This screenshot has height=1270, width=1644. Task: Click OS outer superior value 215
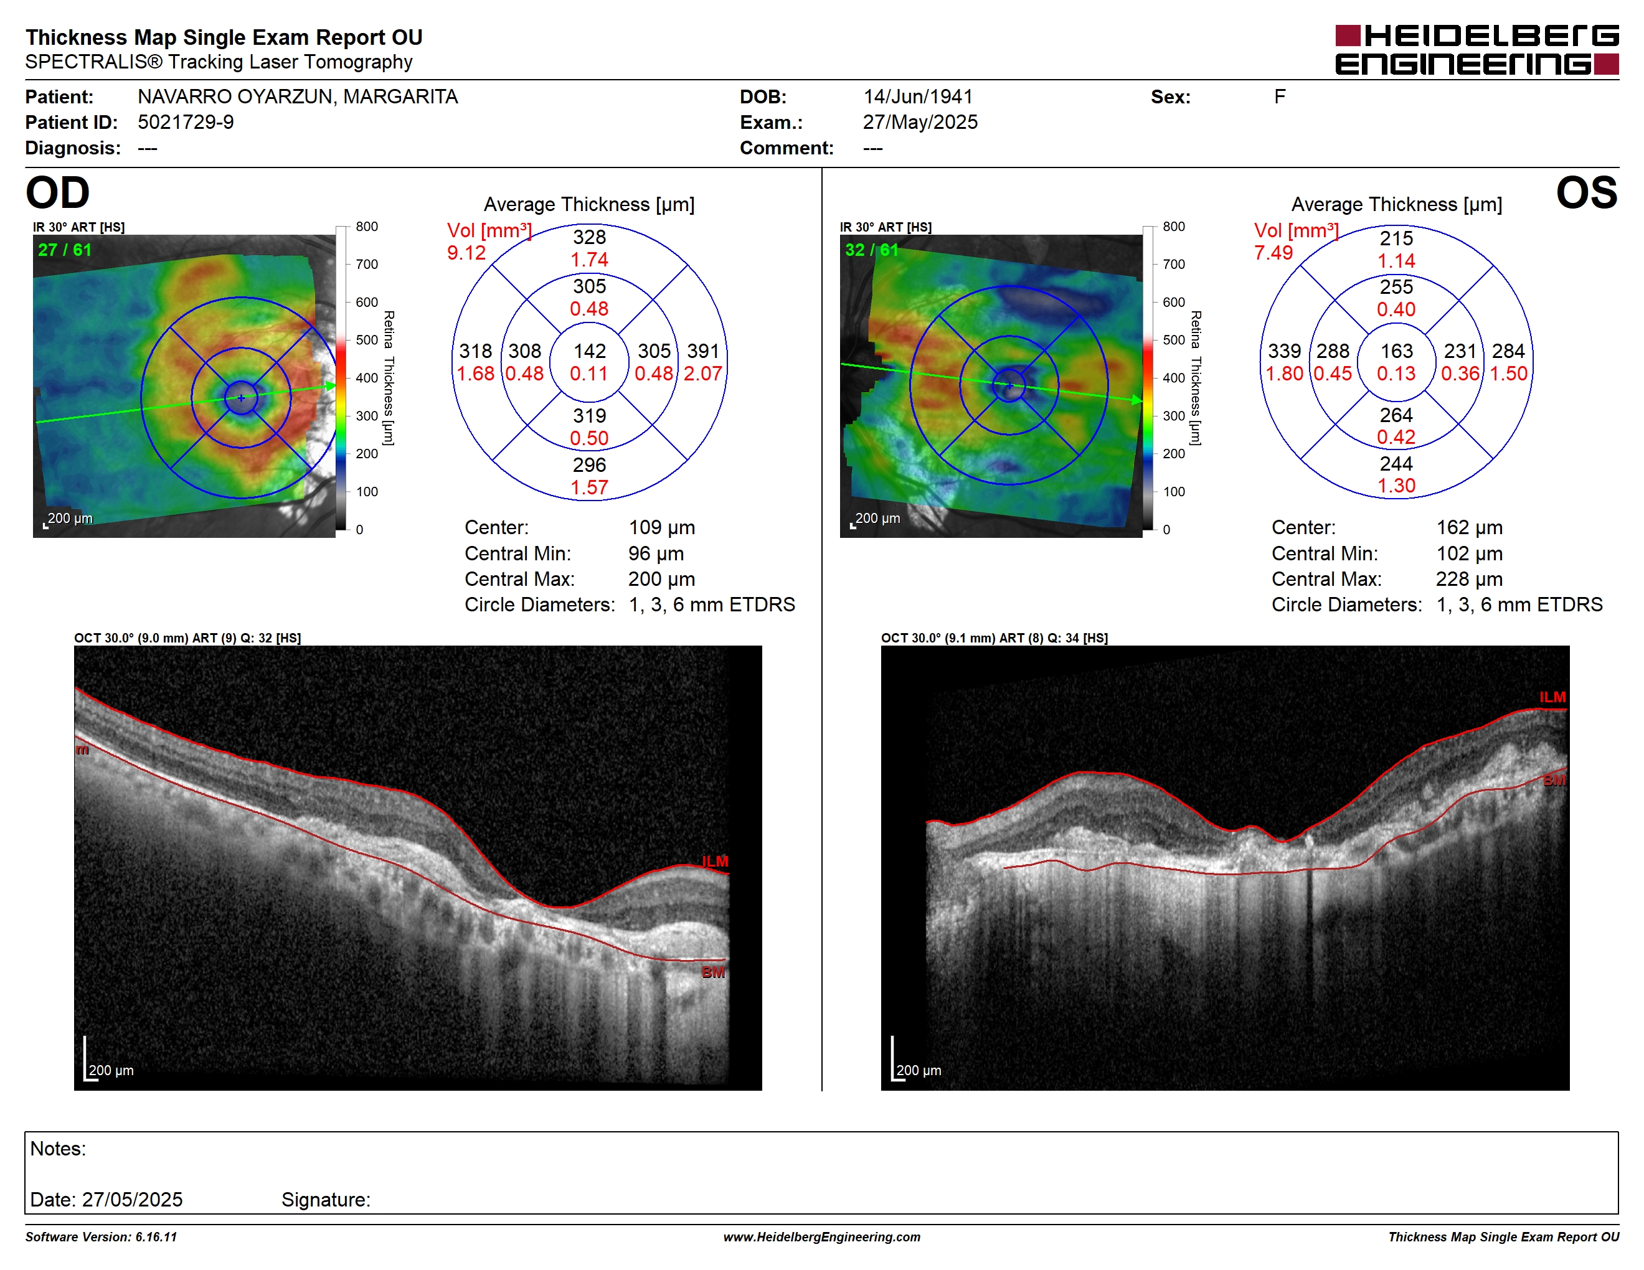coord(1396,238)
